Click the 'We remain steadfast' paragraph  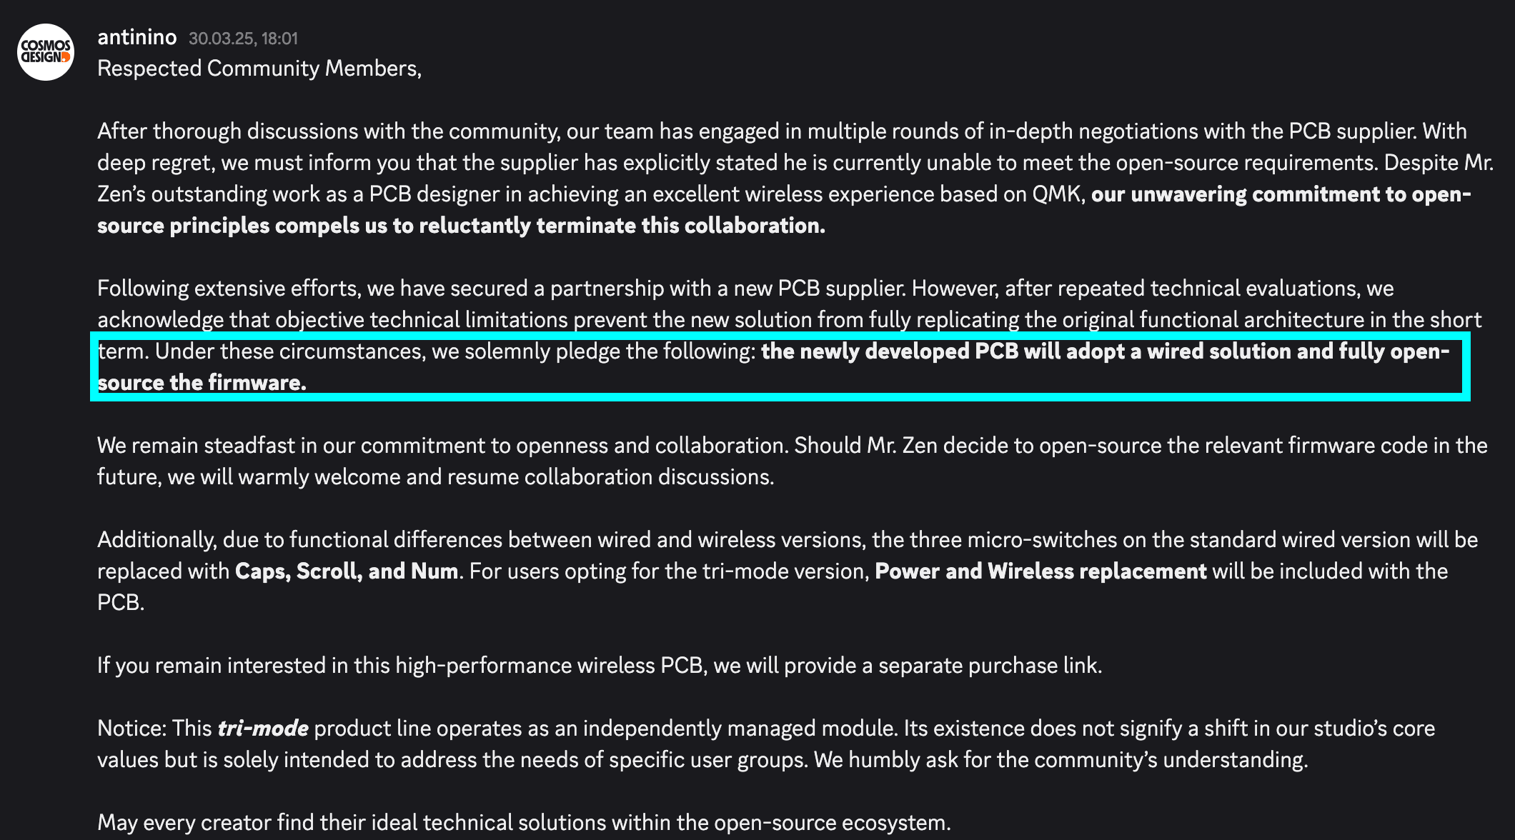coord(793,461)
